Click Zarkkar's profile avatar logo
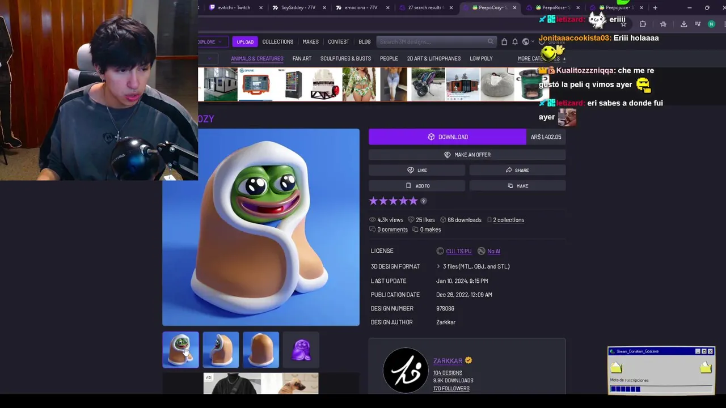The height and width of the screenshot is (408, 726). pyautogui.click(x=406, y=370)
